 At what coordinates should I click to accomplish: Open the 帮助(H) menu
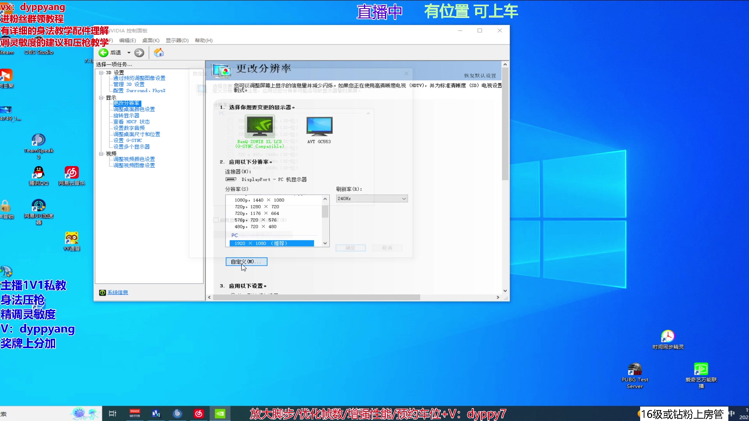204,41
